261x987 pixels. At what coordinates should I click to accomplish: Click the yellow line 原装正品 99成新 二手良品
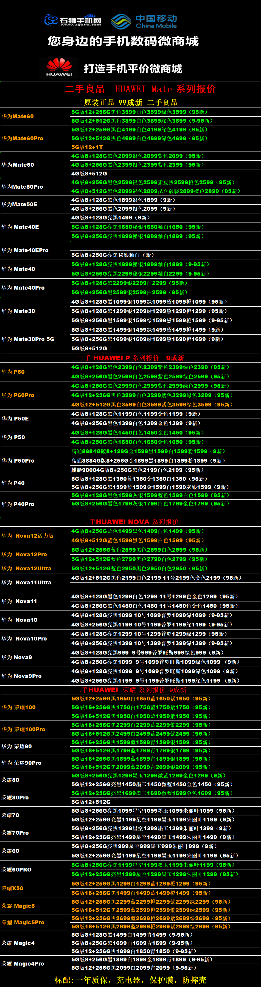coord(130,102)
